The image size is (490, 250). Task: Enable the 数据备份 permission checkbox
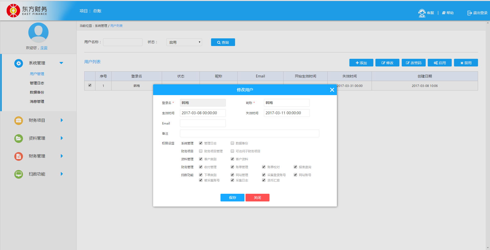click(x=232, y=143)
